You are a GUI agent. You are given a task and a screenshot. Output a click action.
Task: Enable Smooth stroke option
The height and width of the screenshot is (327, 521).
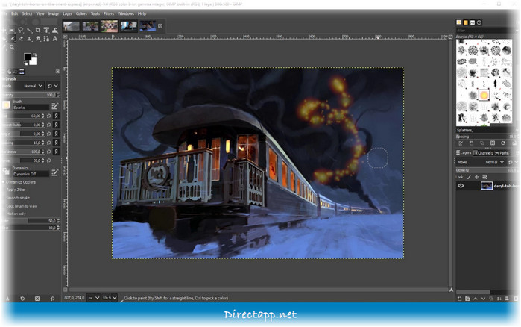point(18,198)
